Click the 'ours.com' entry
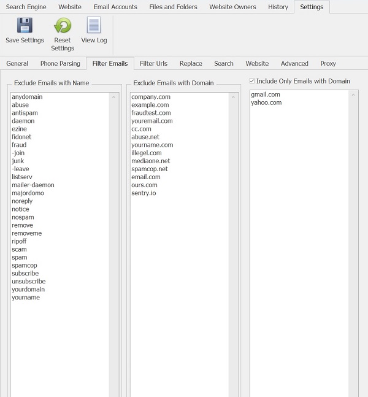Screen dimensions: 368x397 [144, 185]
